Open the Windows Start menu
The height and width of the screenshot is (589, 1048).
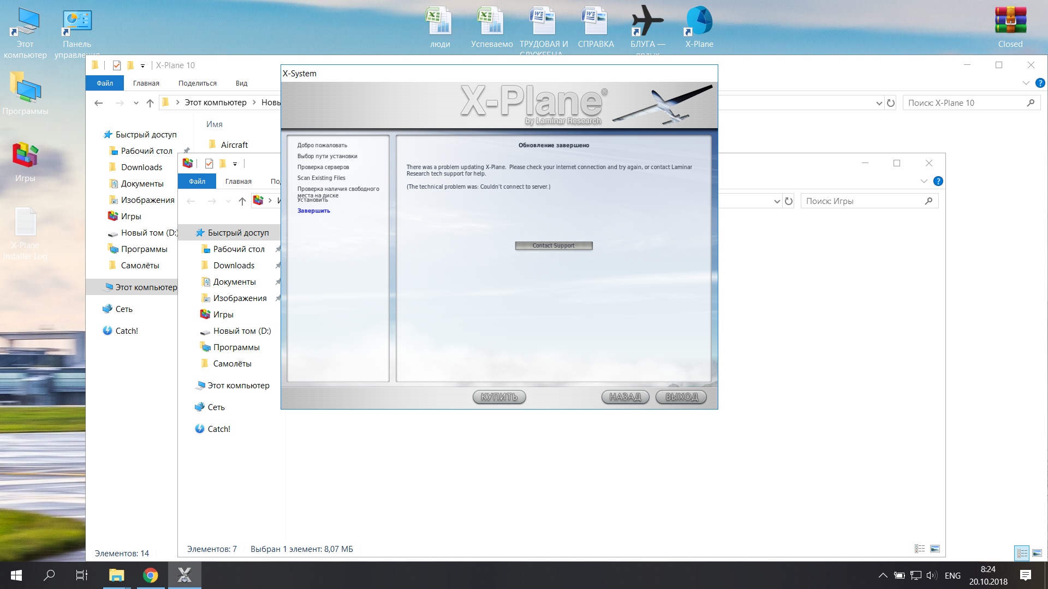pyautogui.click(x=16, y=575)
